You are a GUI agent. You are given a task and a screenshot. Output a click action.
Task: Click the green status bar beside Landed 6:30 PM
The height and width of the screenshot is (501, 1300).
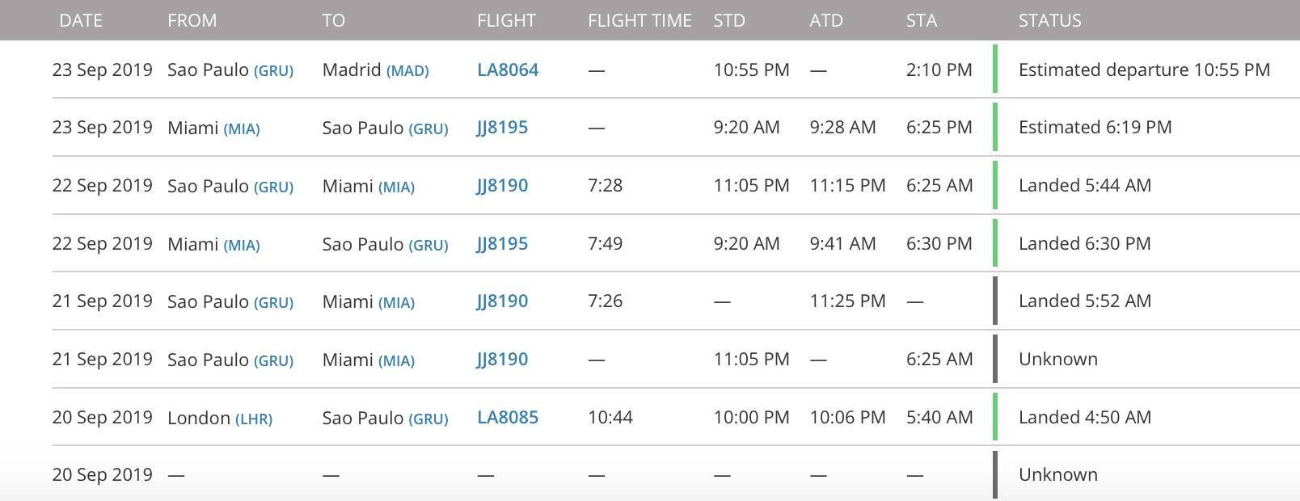coord(995,243)
